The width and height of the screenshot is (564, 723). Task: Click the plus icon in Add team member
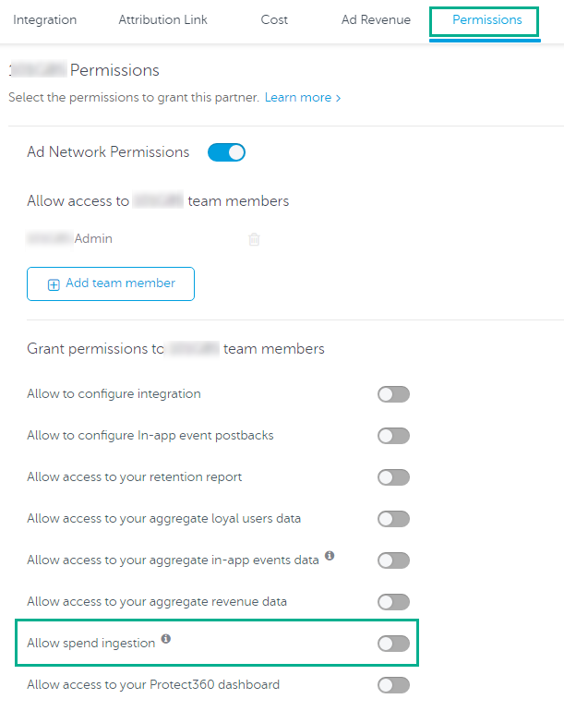[54, 284]
